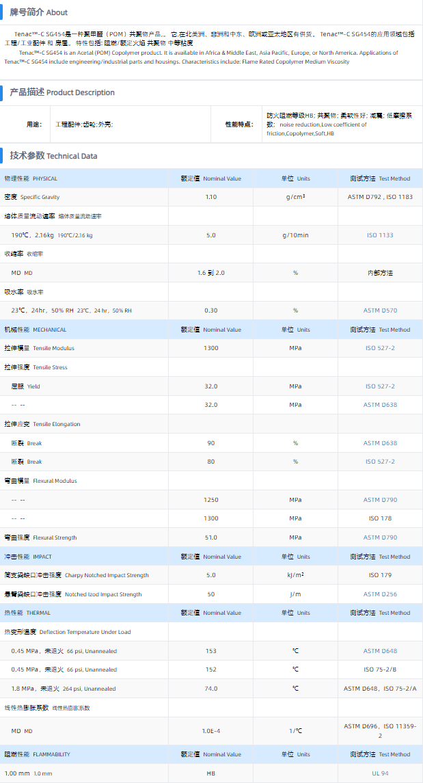Viewport: 423px width, 783px height.
Task: Select the J/m unit cell
Action: tap(296, 594)
